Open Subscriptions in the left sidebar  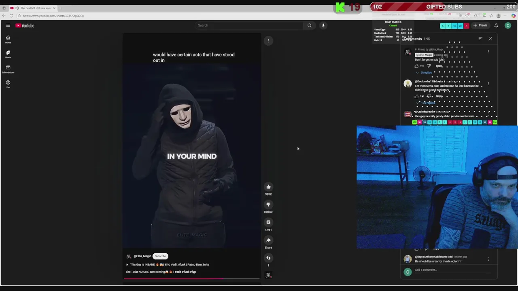point(8,69)
